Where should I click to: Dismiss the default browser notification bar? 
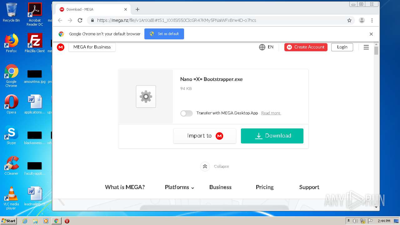pos(371,34)
